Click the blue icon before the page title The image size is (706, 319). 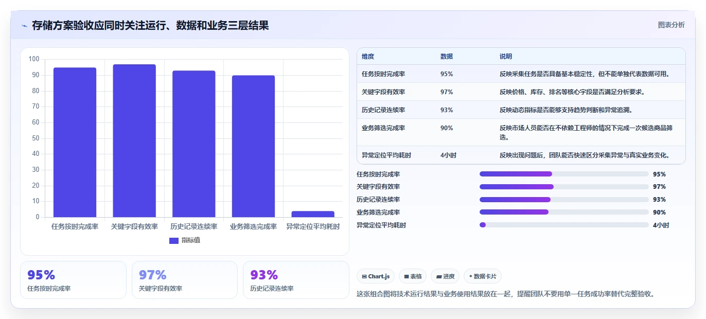(24, 26)
